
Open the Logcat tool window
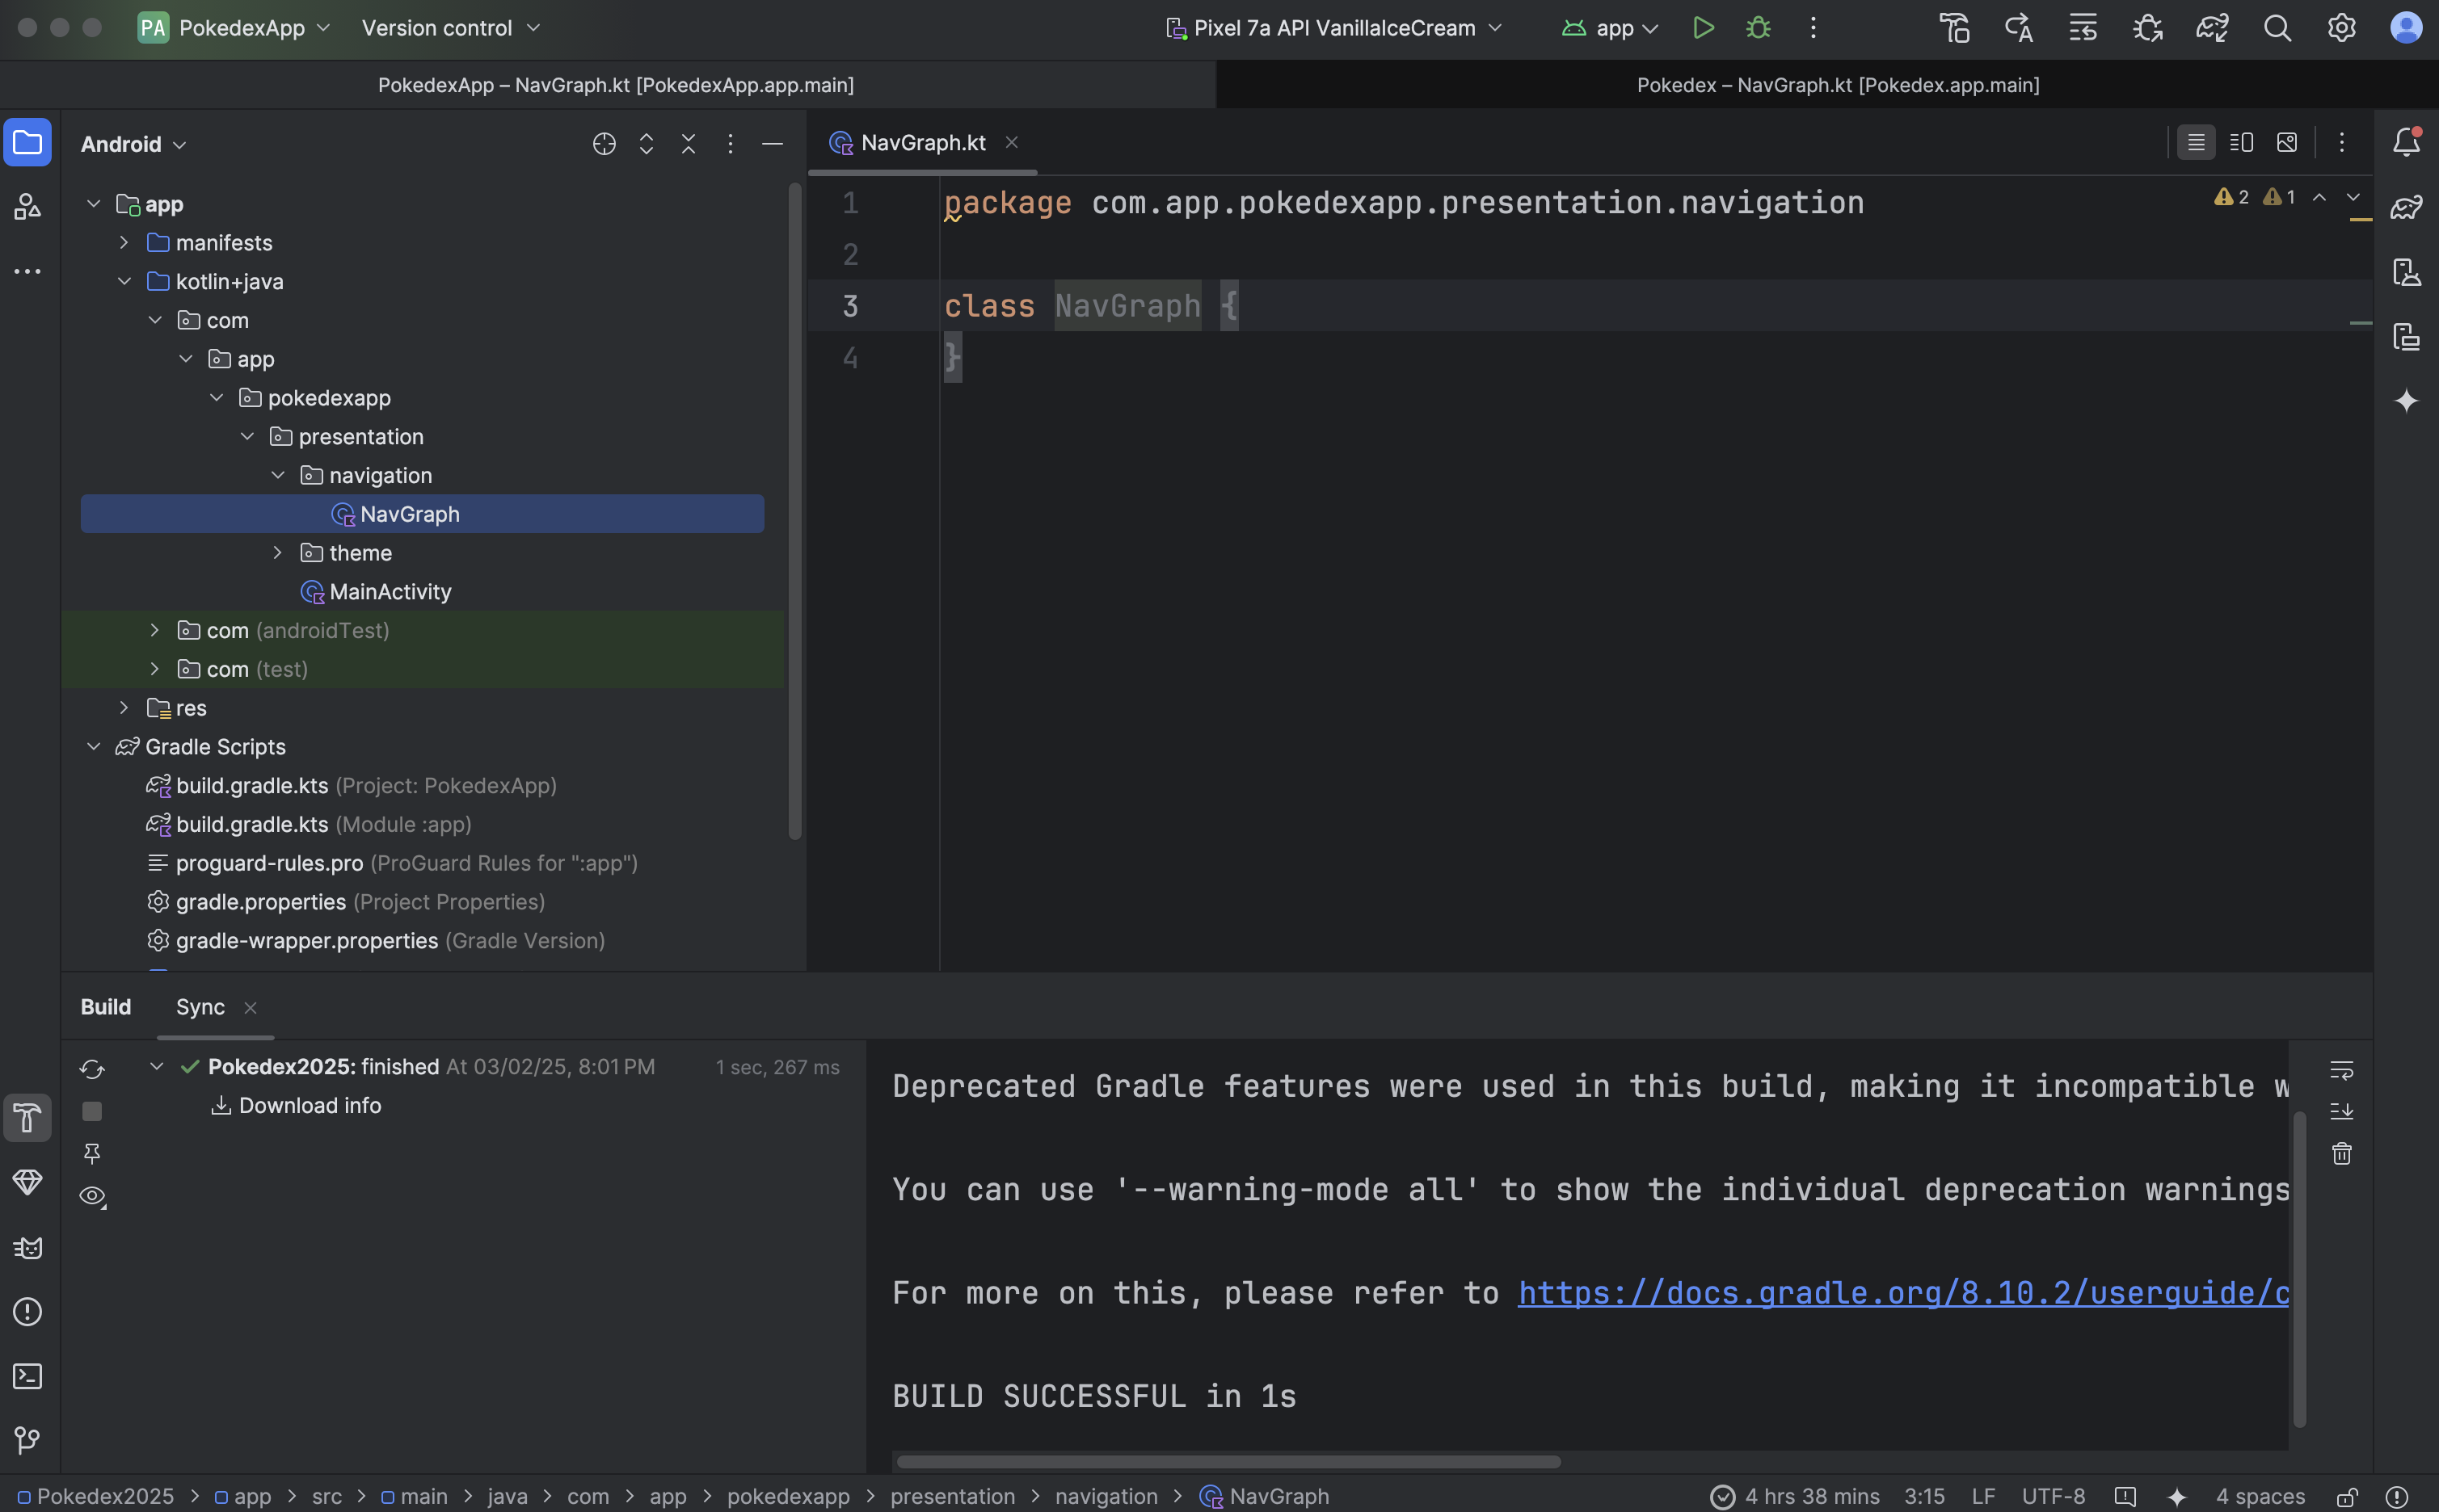pyautogui.click(x=27, y=1247)
